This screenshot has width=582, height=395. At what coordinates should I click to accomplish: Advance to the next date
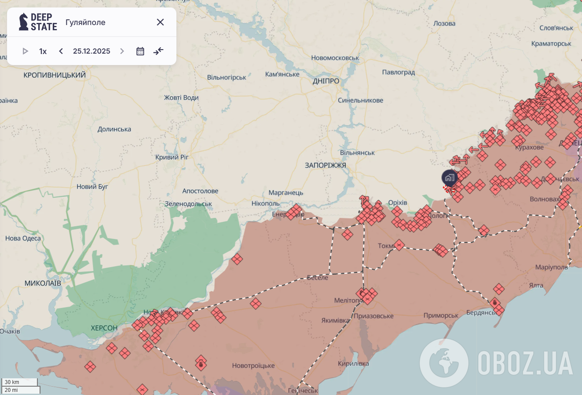(x=122, y=51)
